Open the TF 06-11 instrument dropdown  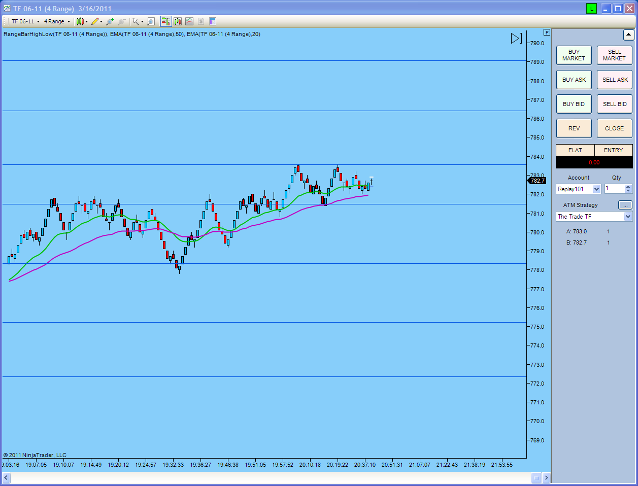[x=25, y=21]
